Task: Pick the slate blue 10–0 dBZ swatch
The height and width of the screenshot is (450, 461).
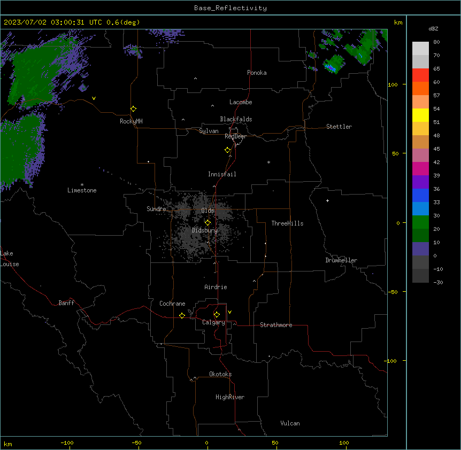Action: [x=420, y=249]
